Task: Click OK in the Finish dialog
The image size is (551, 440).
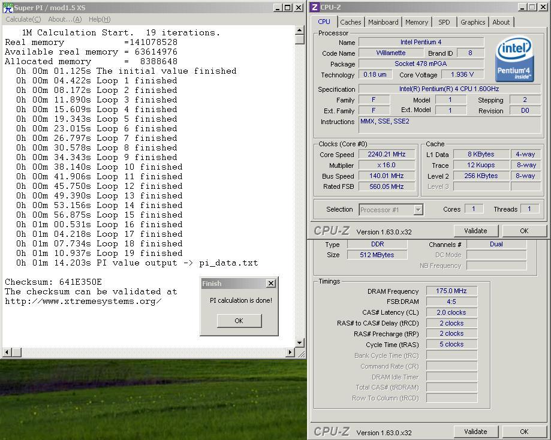Action: (x=239, y=321)
